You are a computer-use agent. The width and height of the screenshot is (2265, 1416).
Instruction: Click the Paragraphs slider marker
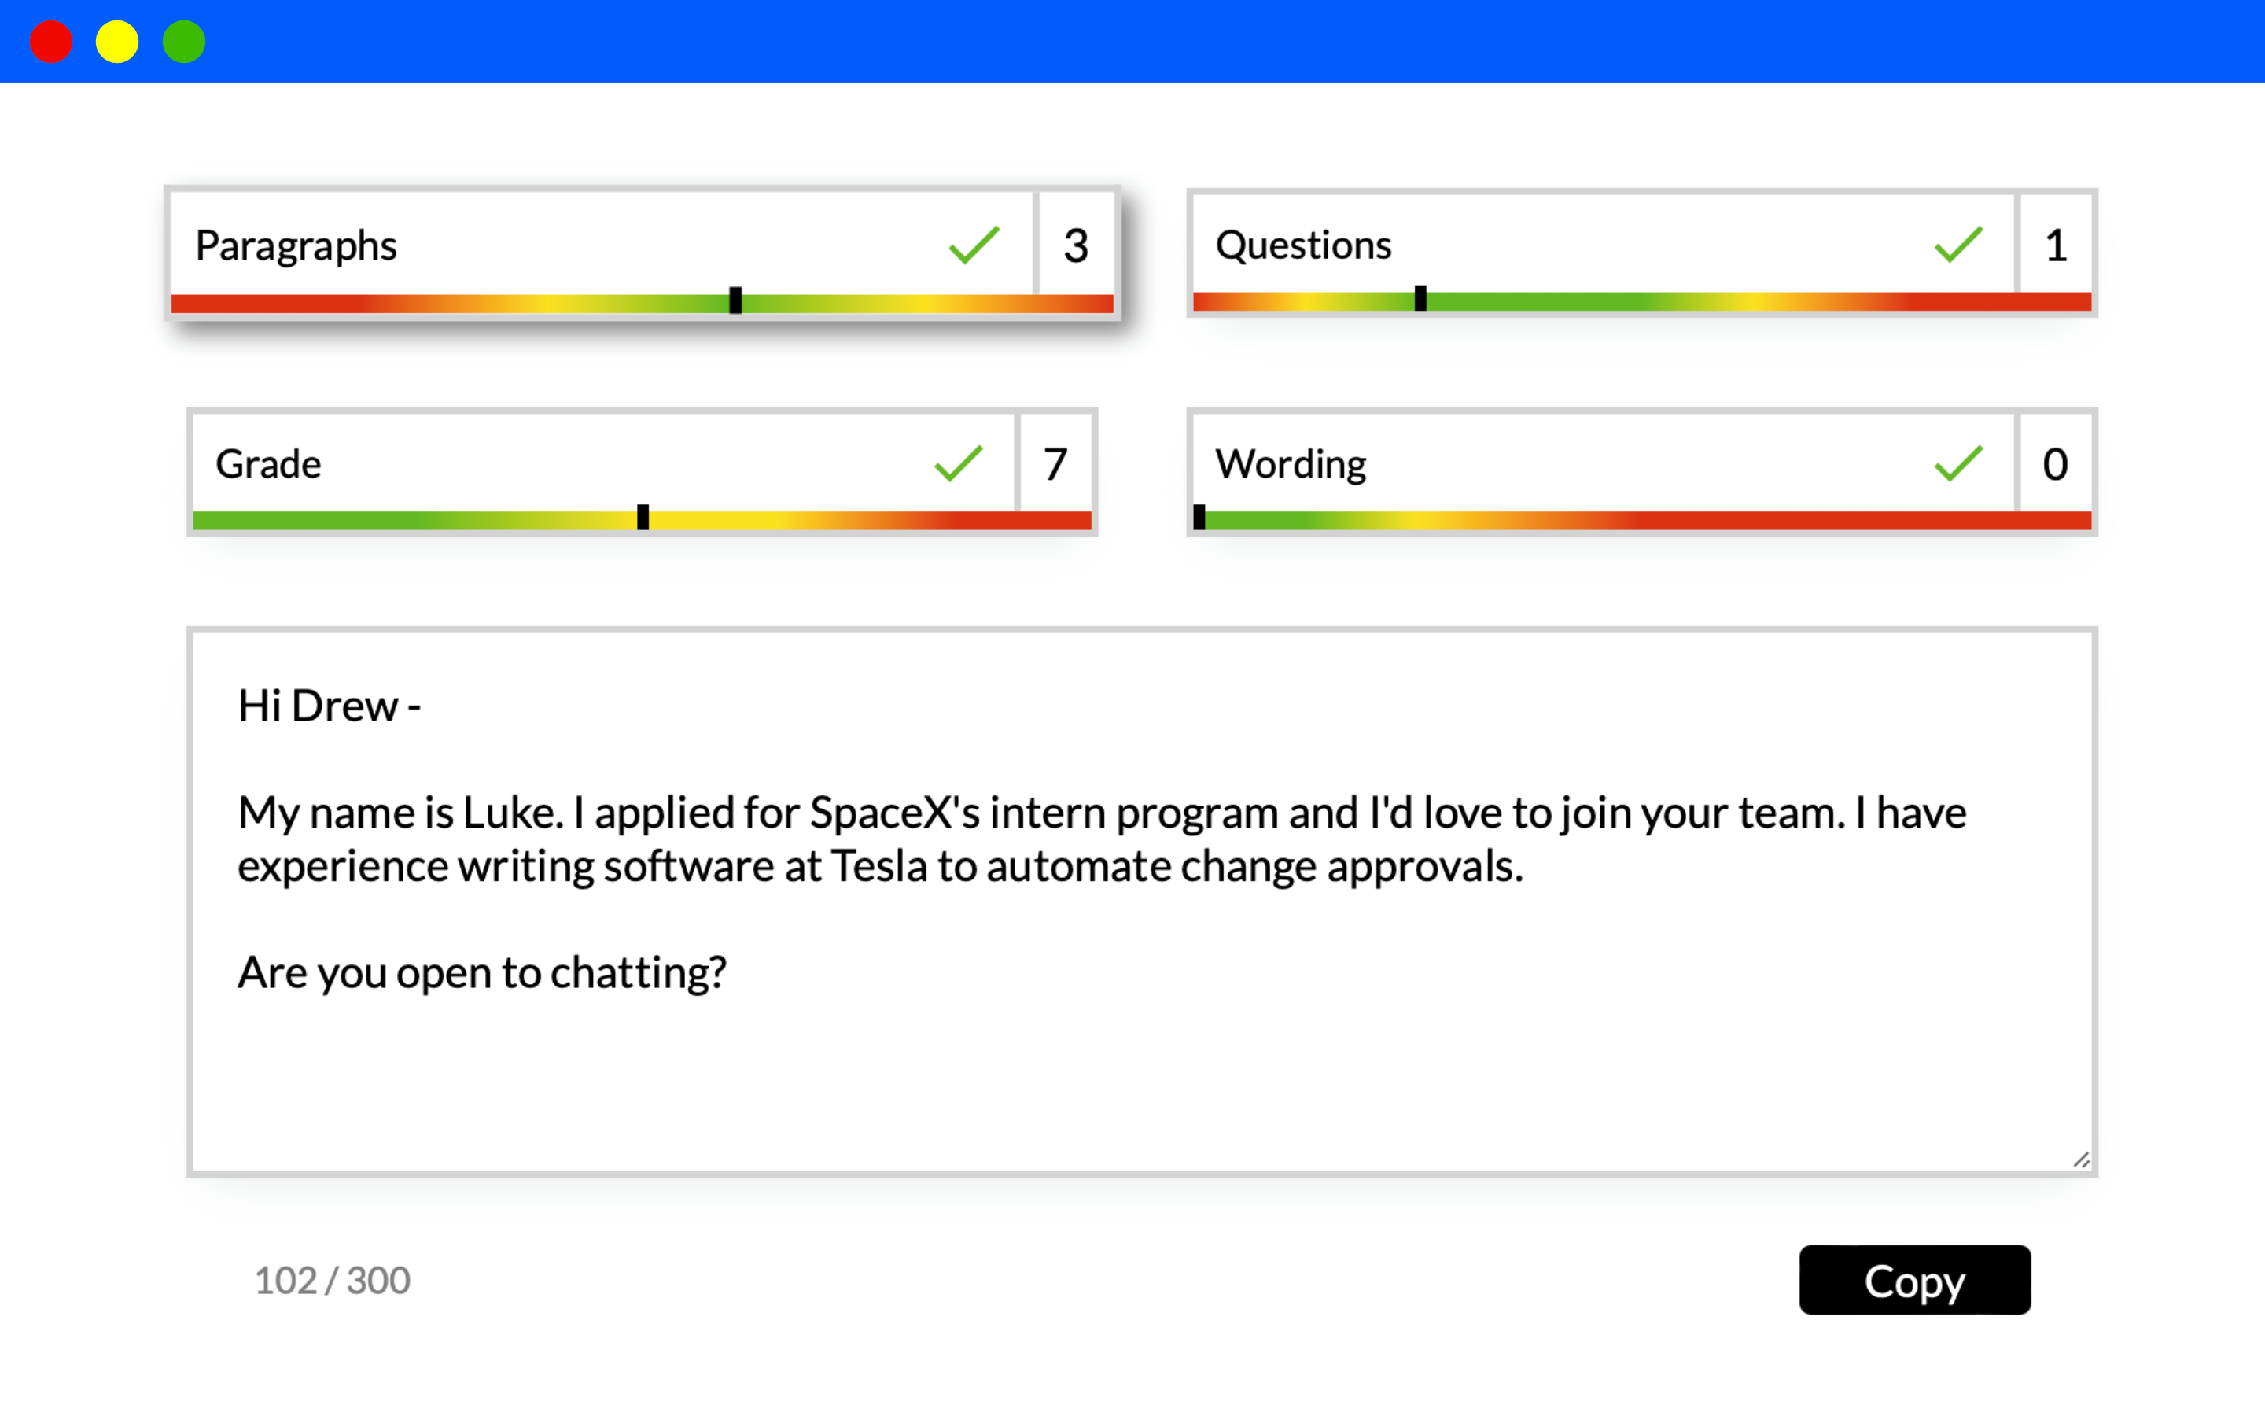735,301
